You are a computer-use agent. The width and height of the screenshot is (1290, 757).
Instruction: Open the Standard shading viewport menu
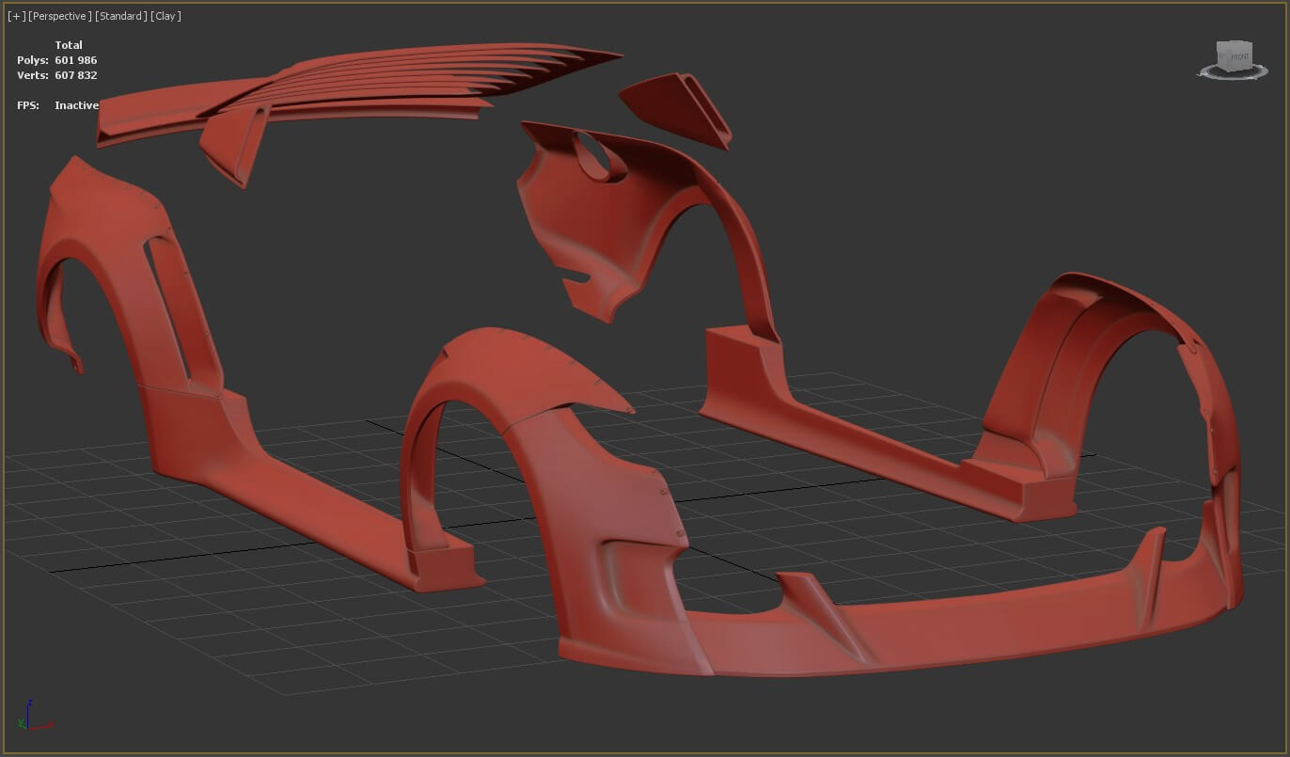pyautogui.click(x=120, y=16)
